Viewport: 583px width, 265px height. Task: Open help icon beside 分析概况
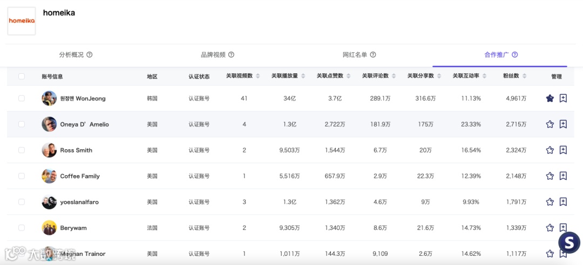89,54
